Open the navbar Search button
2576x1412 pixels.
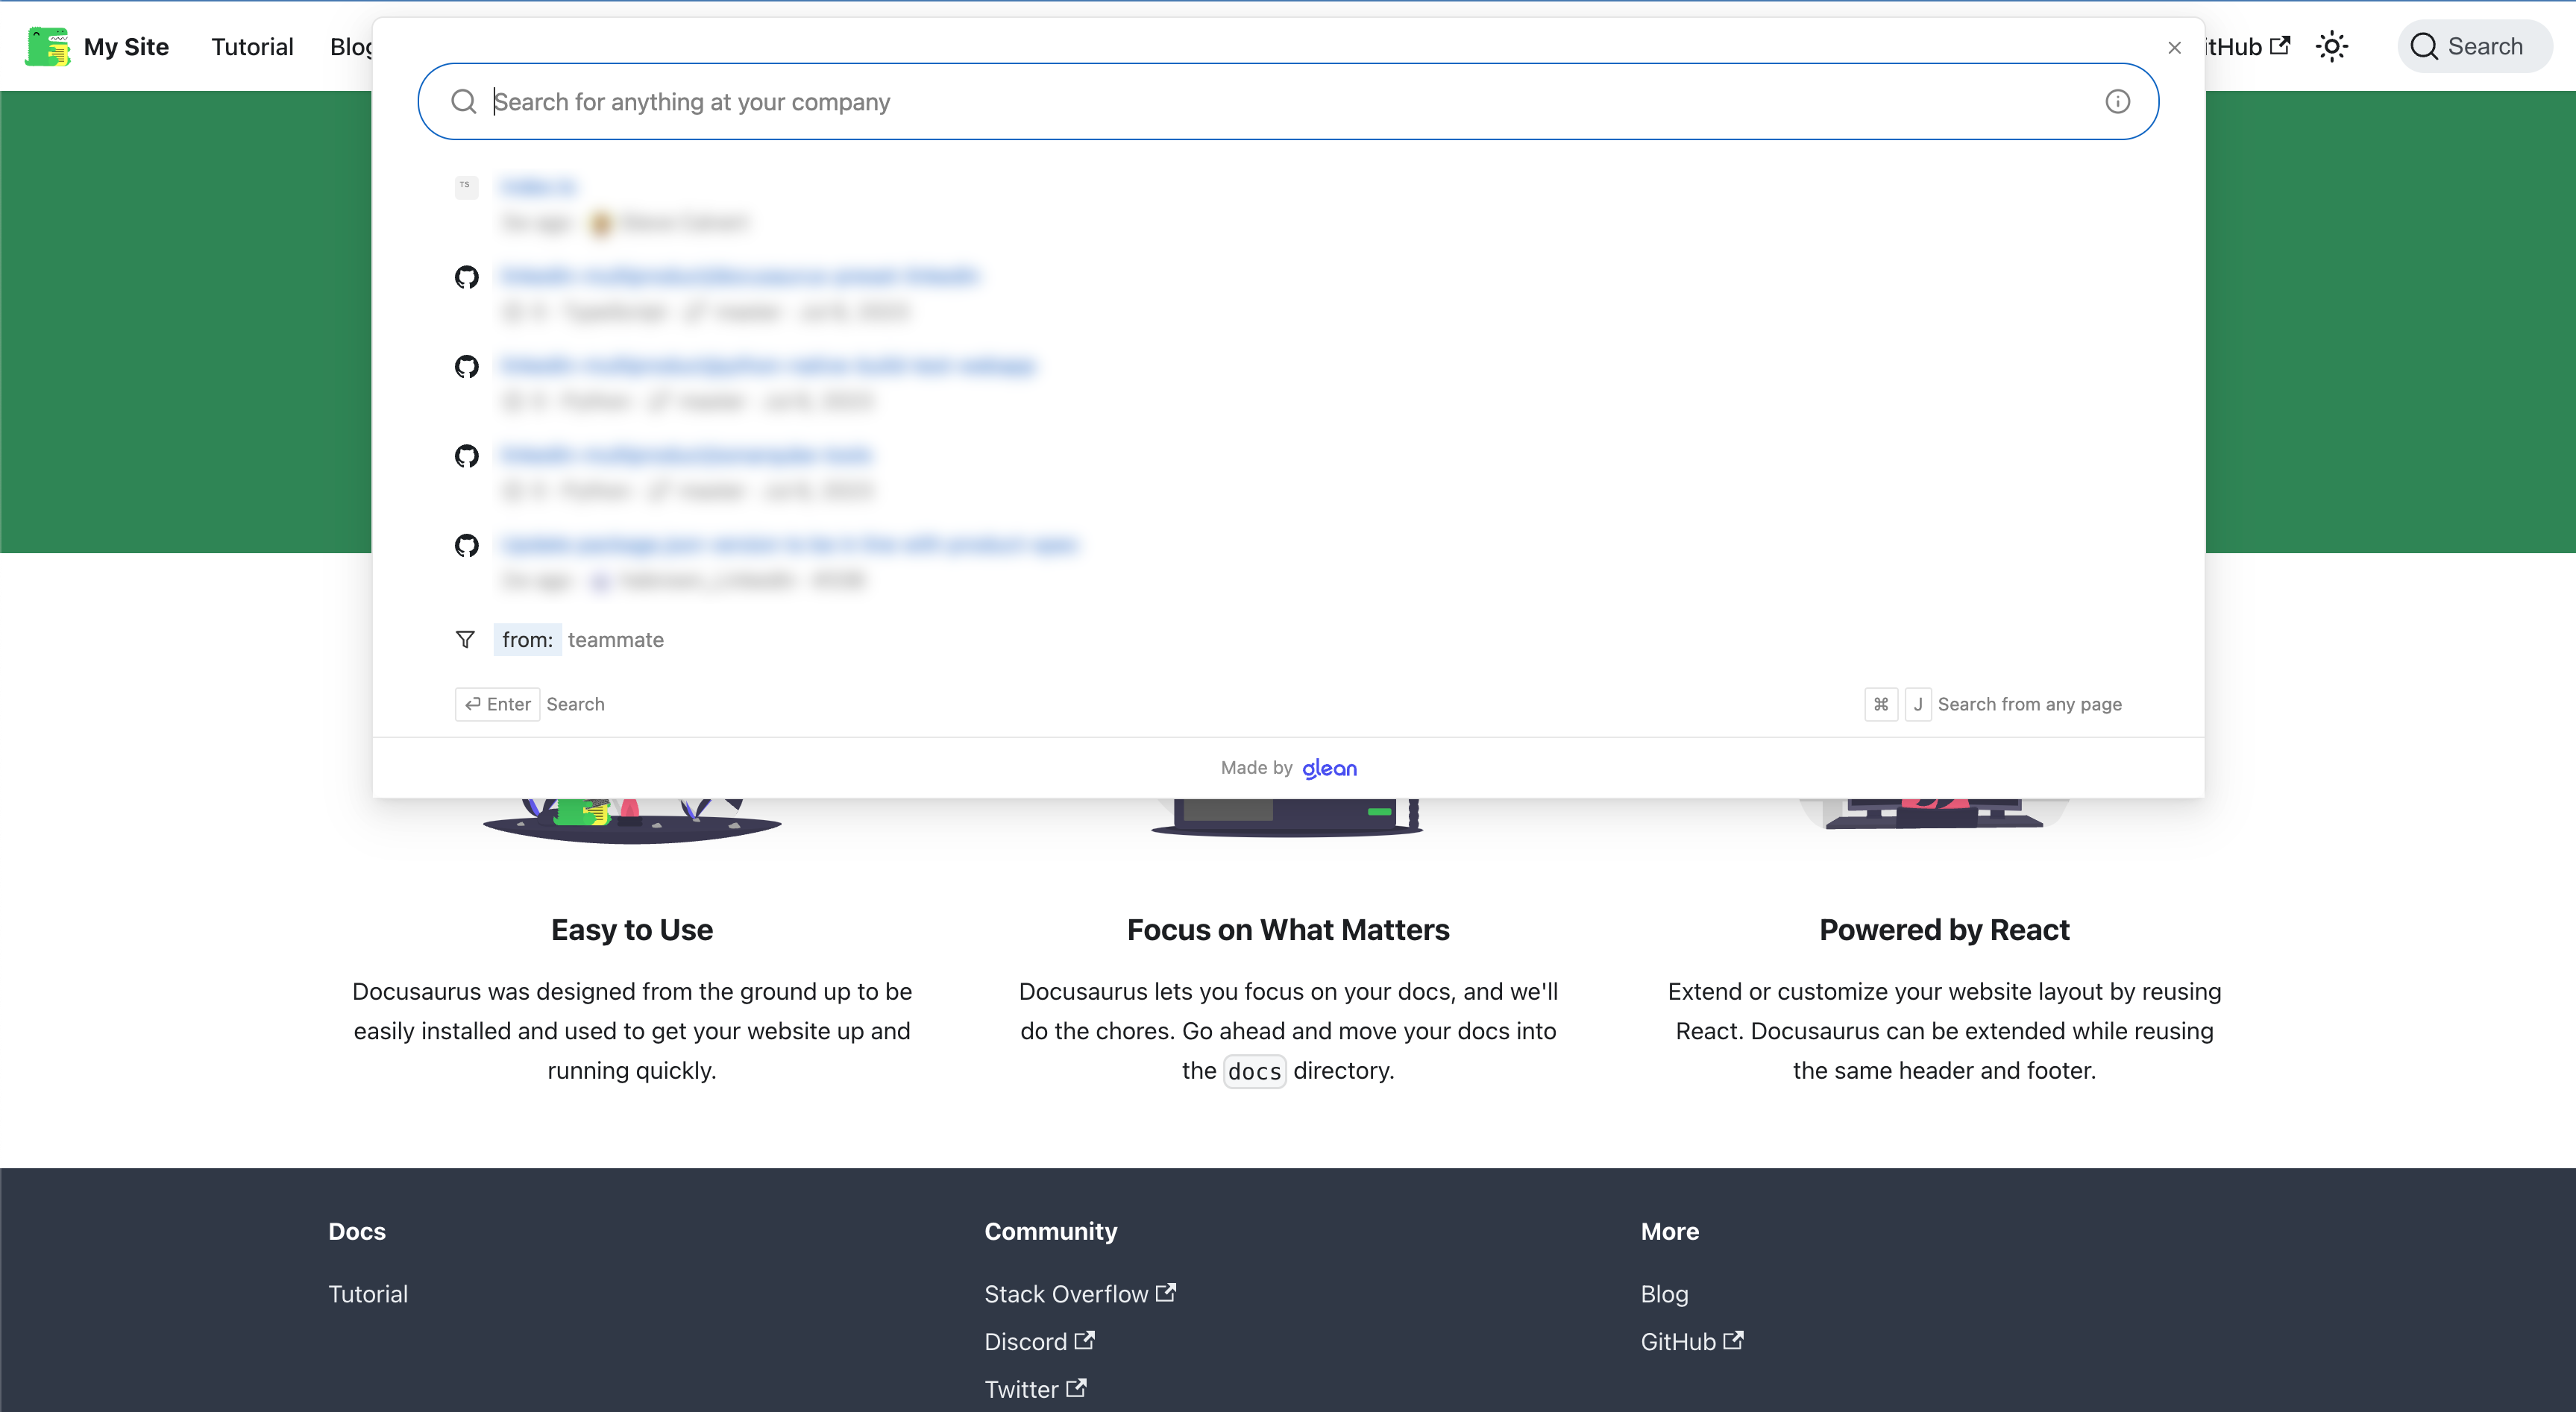pyautogui.click(x=2473, y=47)
